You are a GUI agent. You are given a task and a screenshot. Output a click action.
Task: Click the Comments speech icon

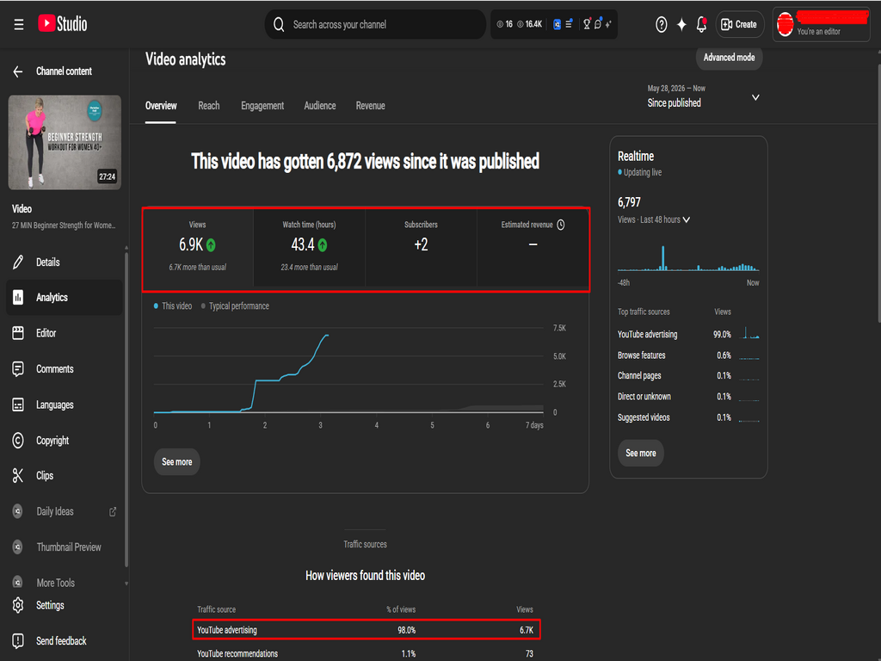coord(18,368)
